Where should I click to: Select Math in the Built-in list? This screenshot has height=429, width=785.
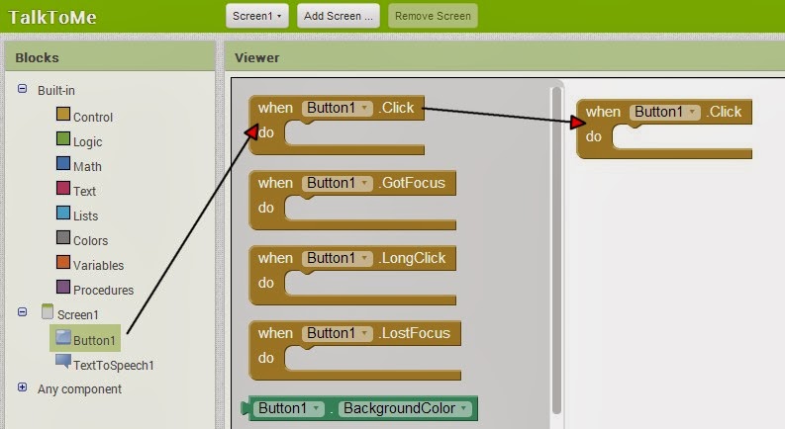(x=88, y=166)
